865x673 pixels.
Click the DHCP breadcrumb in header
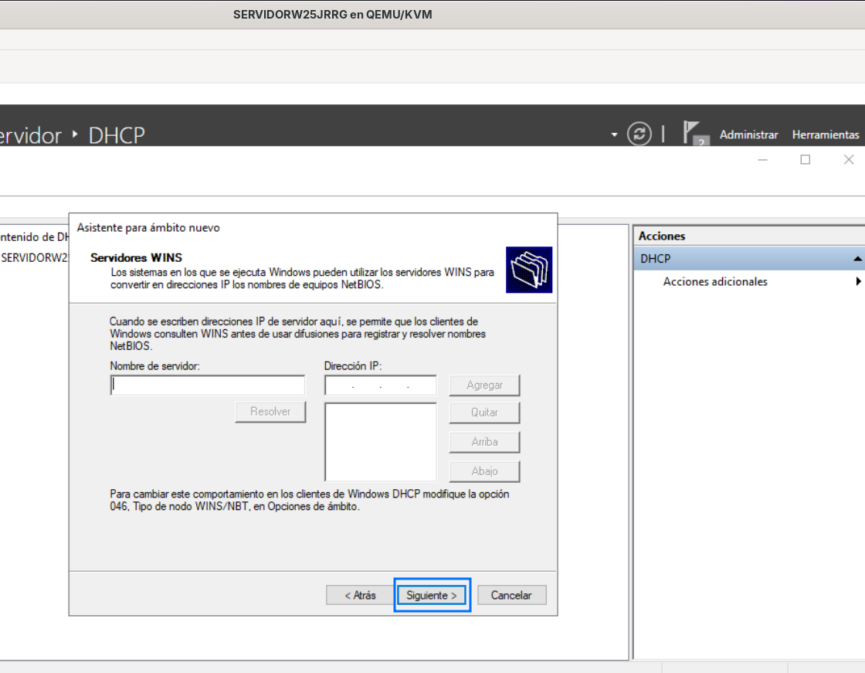[117, 135]
